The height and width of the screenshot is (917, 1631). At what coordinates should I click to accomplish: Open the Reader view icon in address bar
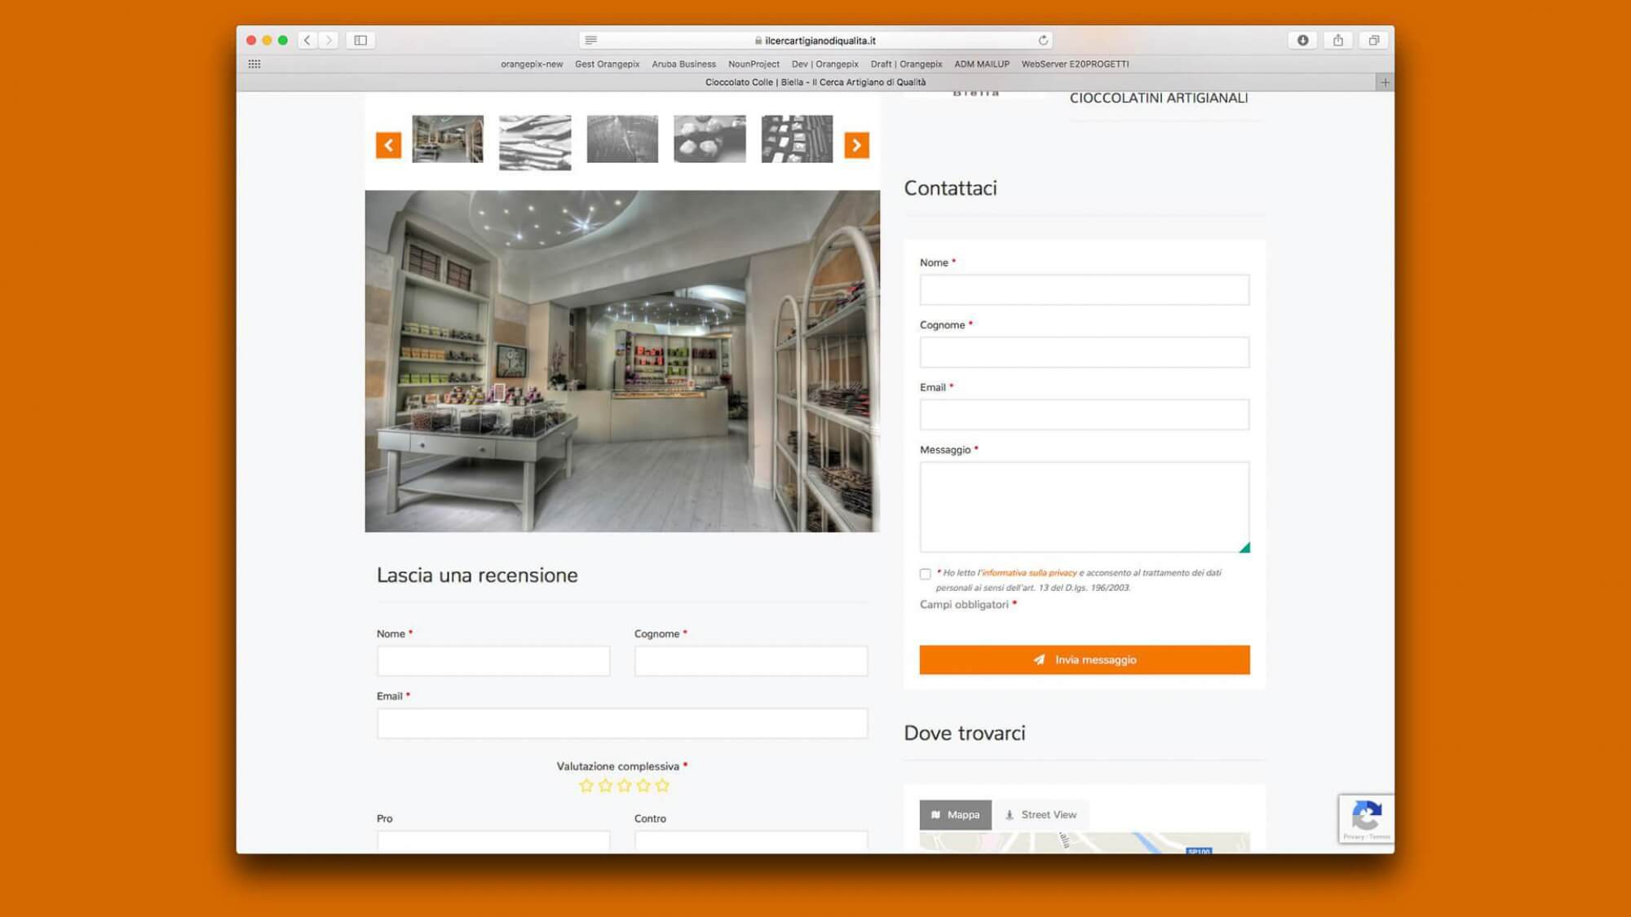[591, 40]
